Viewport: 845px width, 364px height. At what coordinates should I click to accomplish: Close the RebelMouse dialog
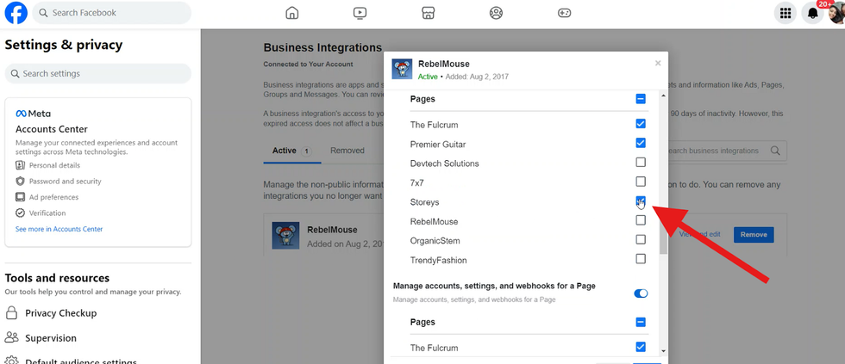pyautogui.click(x=658, y=63)
